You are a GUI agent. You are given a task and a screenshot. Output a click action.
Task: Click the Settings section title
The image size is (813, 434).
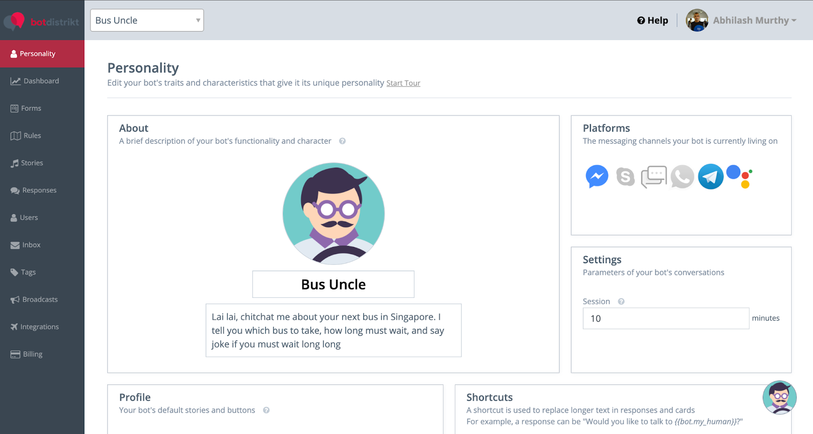[602, 260]
